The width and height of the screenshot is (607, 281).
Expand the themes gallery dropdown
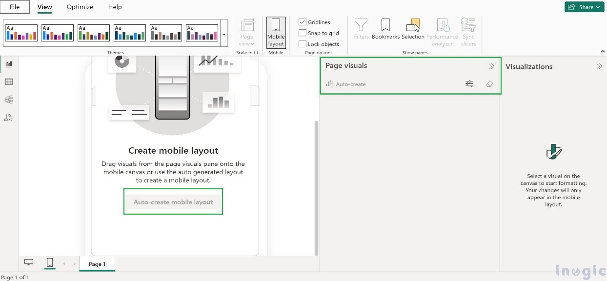pos(224,34)
